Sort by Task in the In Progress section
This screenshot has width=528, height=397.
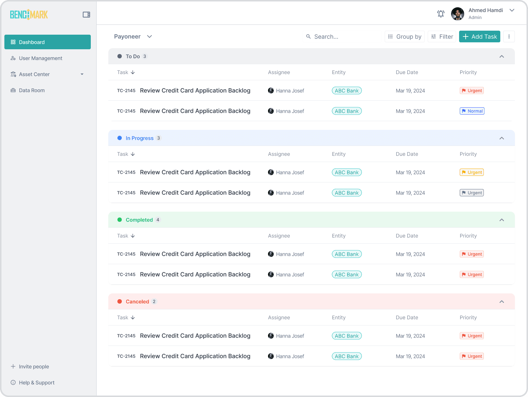(x=126, y=154)
